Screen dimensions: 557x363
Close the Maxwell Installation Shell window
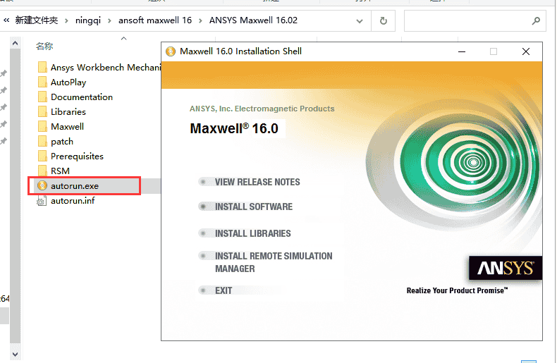pyautogui.click(x=526, y=51)
